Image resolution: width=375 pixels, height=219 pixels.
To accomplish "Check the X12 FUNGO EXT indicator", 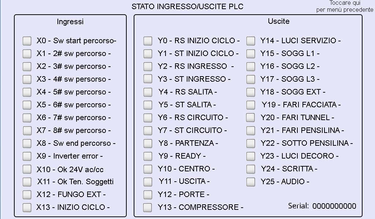I will (27, 194).
